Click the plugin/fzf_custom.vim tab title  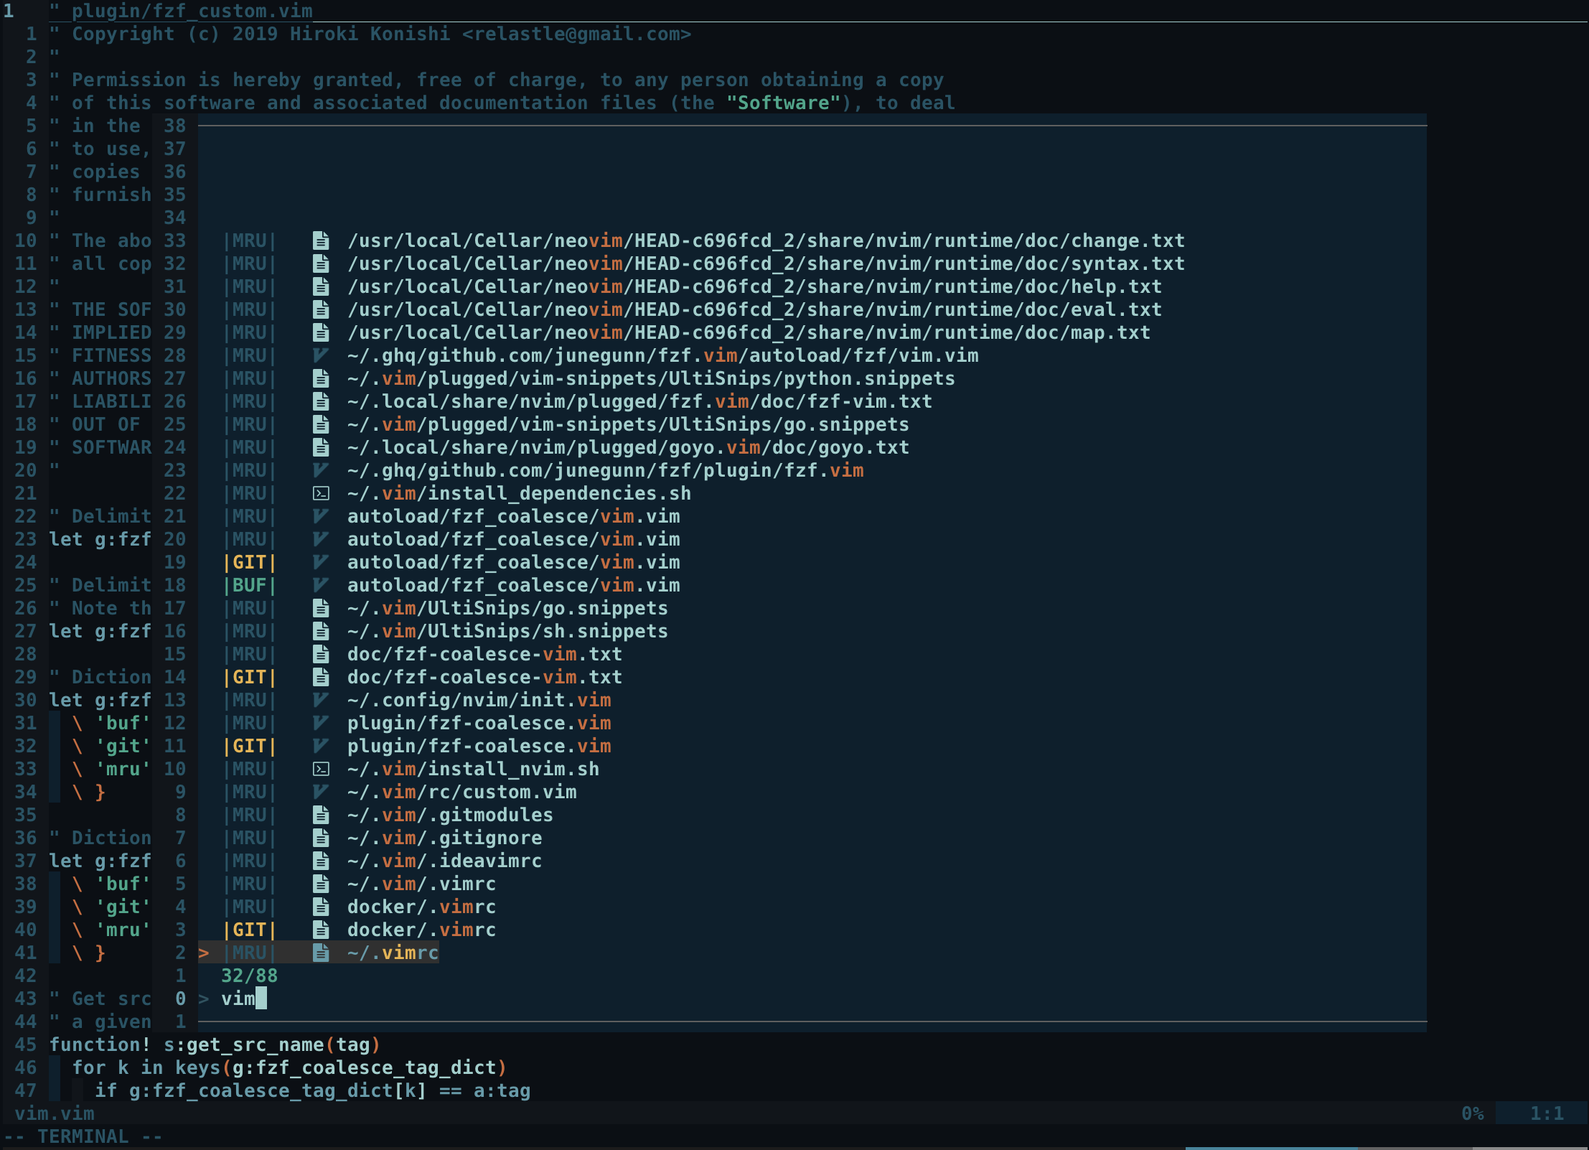pos(192,11)
